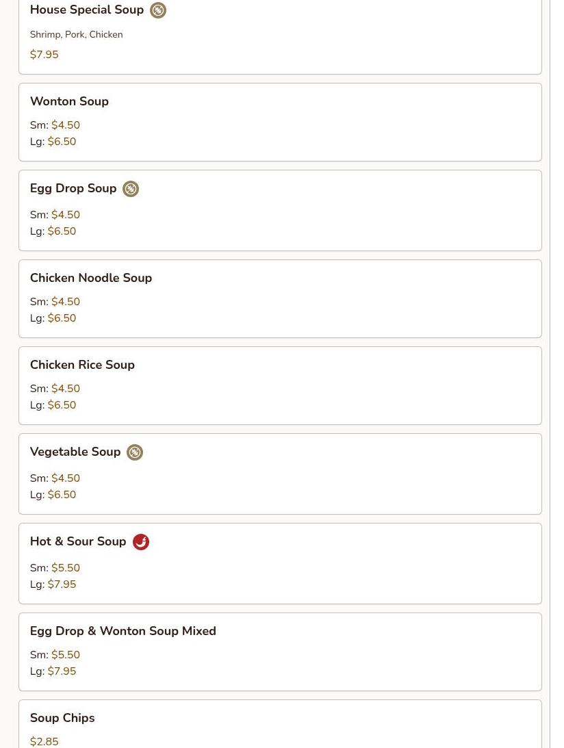This screenshot has width=564, height=748.
Task: Click the gluten-free badge next to Vegetable Soup
Action: (x=135, y=452)
